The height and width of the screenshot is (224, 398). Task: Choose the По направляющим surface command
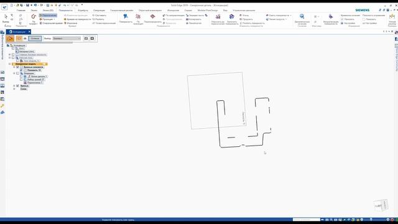[x=174, y=16]
